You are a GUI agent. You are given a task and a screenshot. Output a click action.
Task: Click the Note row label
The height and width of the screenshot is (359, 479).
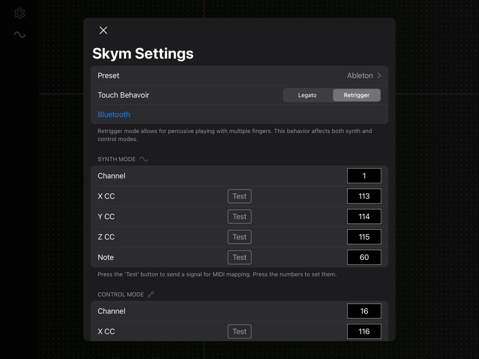106,258
